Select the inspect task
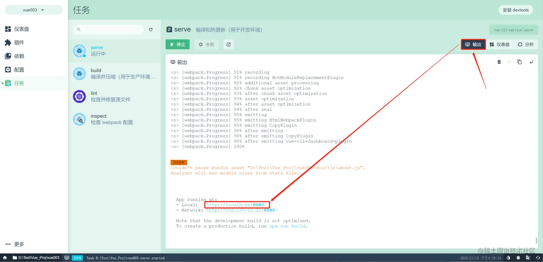This screenshot has height=262, width=543. (115, 119)
